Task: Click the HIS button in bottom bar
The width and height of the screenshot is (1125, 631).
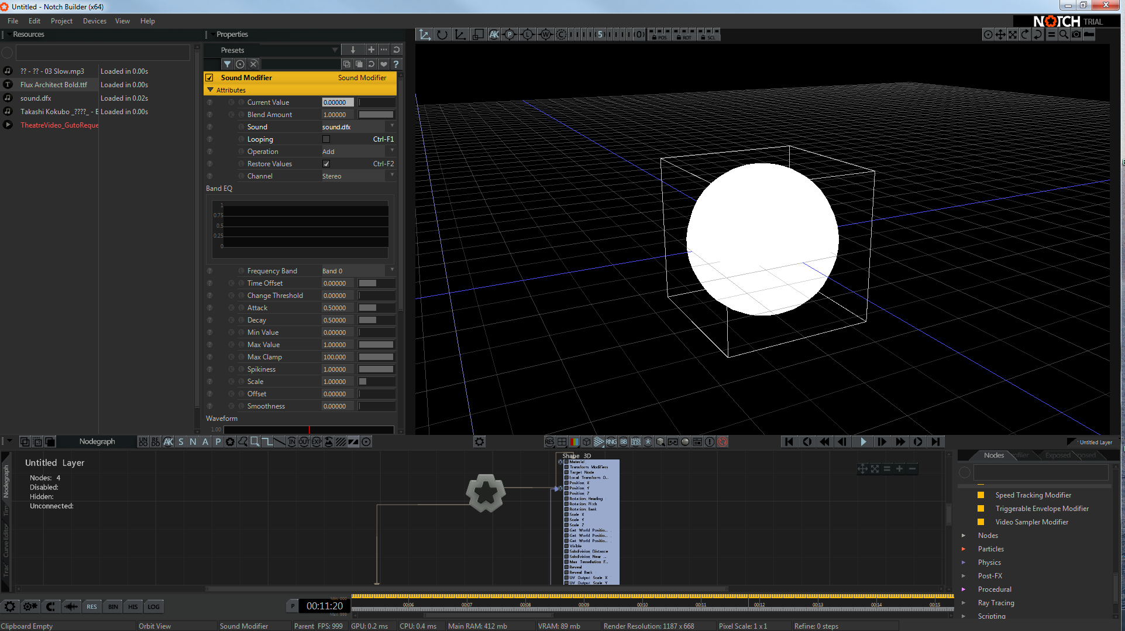Action: coord(133,606)
